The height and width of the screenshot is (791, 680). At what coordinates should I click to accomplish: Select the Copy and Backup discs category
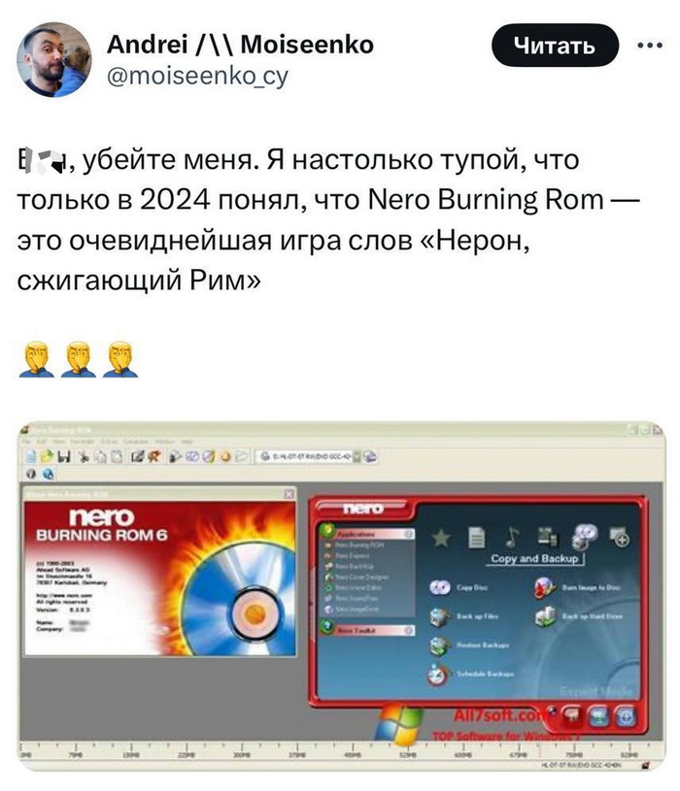[584, 536]
